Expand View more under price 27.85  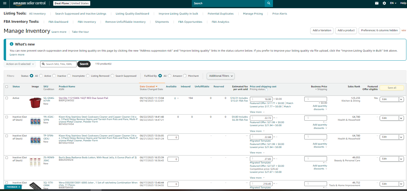(257, 178)
